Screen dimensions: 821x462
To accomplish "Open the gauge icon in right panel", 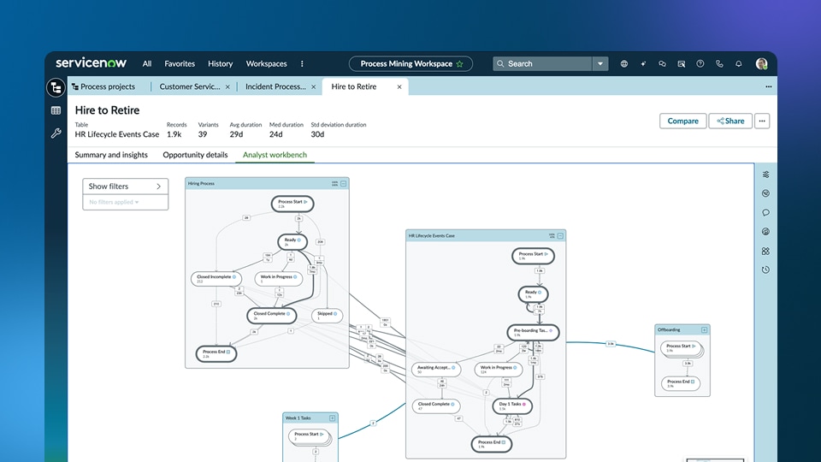I will tap(765, 232).
